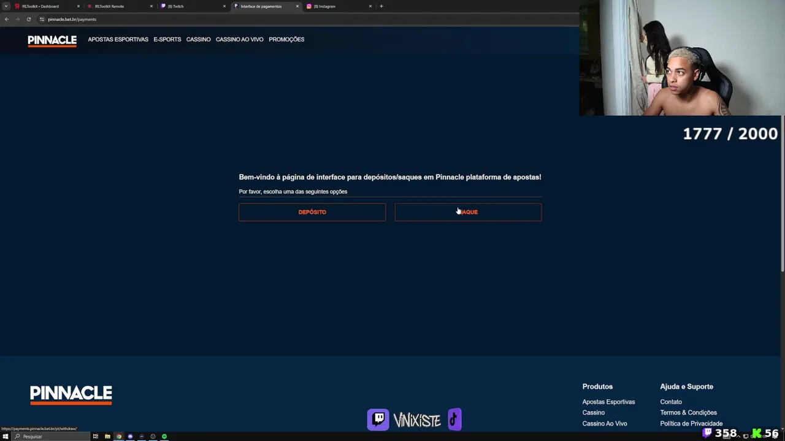Click the Ajuda e Suporte footer heading

pos(686,386)
